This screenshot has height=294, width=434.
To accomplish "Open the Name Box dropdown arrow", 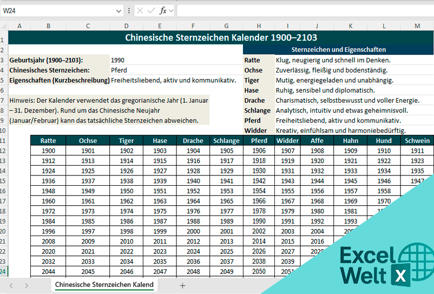I will point(119,10).
